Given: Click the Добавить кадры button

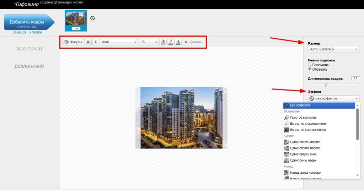Looking at the screenshot, I should (x=29, y=22).
